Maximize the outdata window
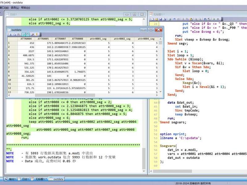The width and height of the screenshot is (247, 185). click(151, 30)
